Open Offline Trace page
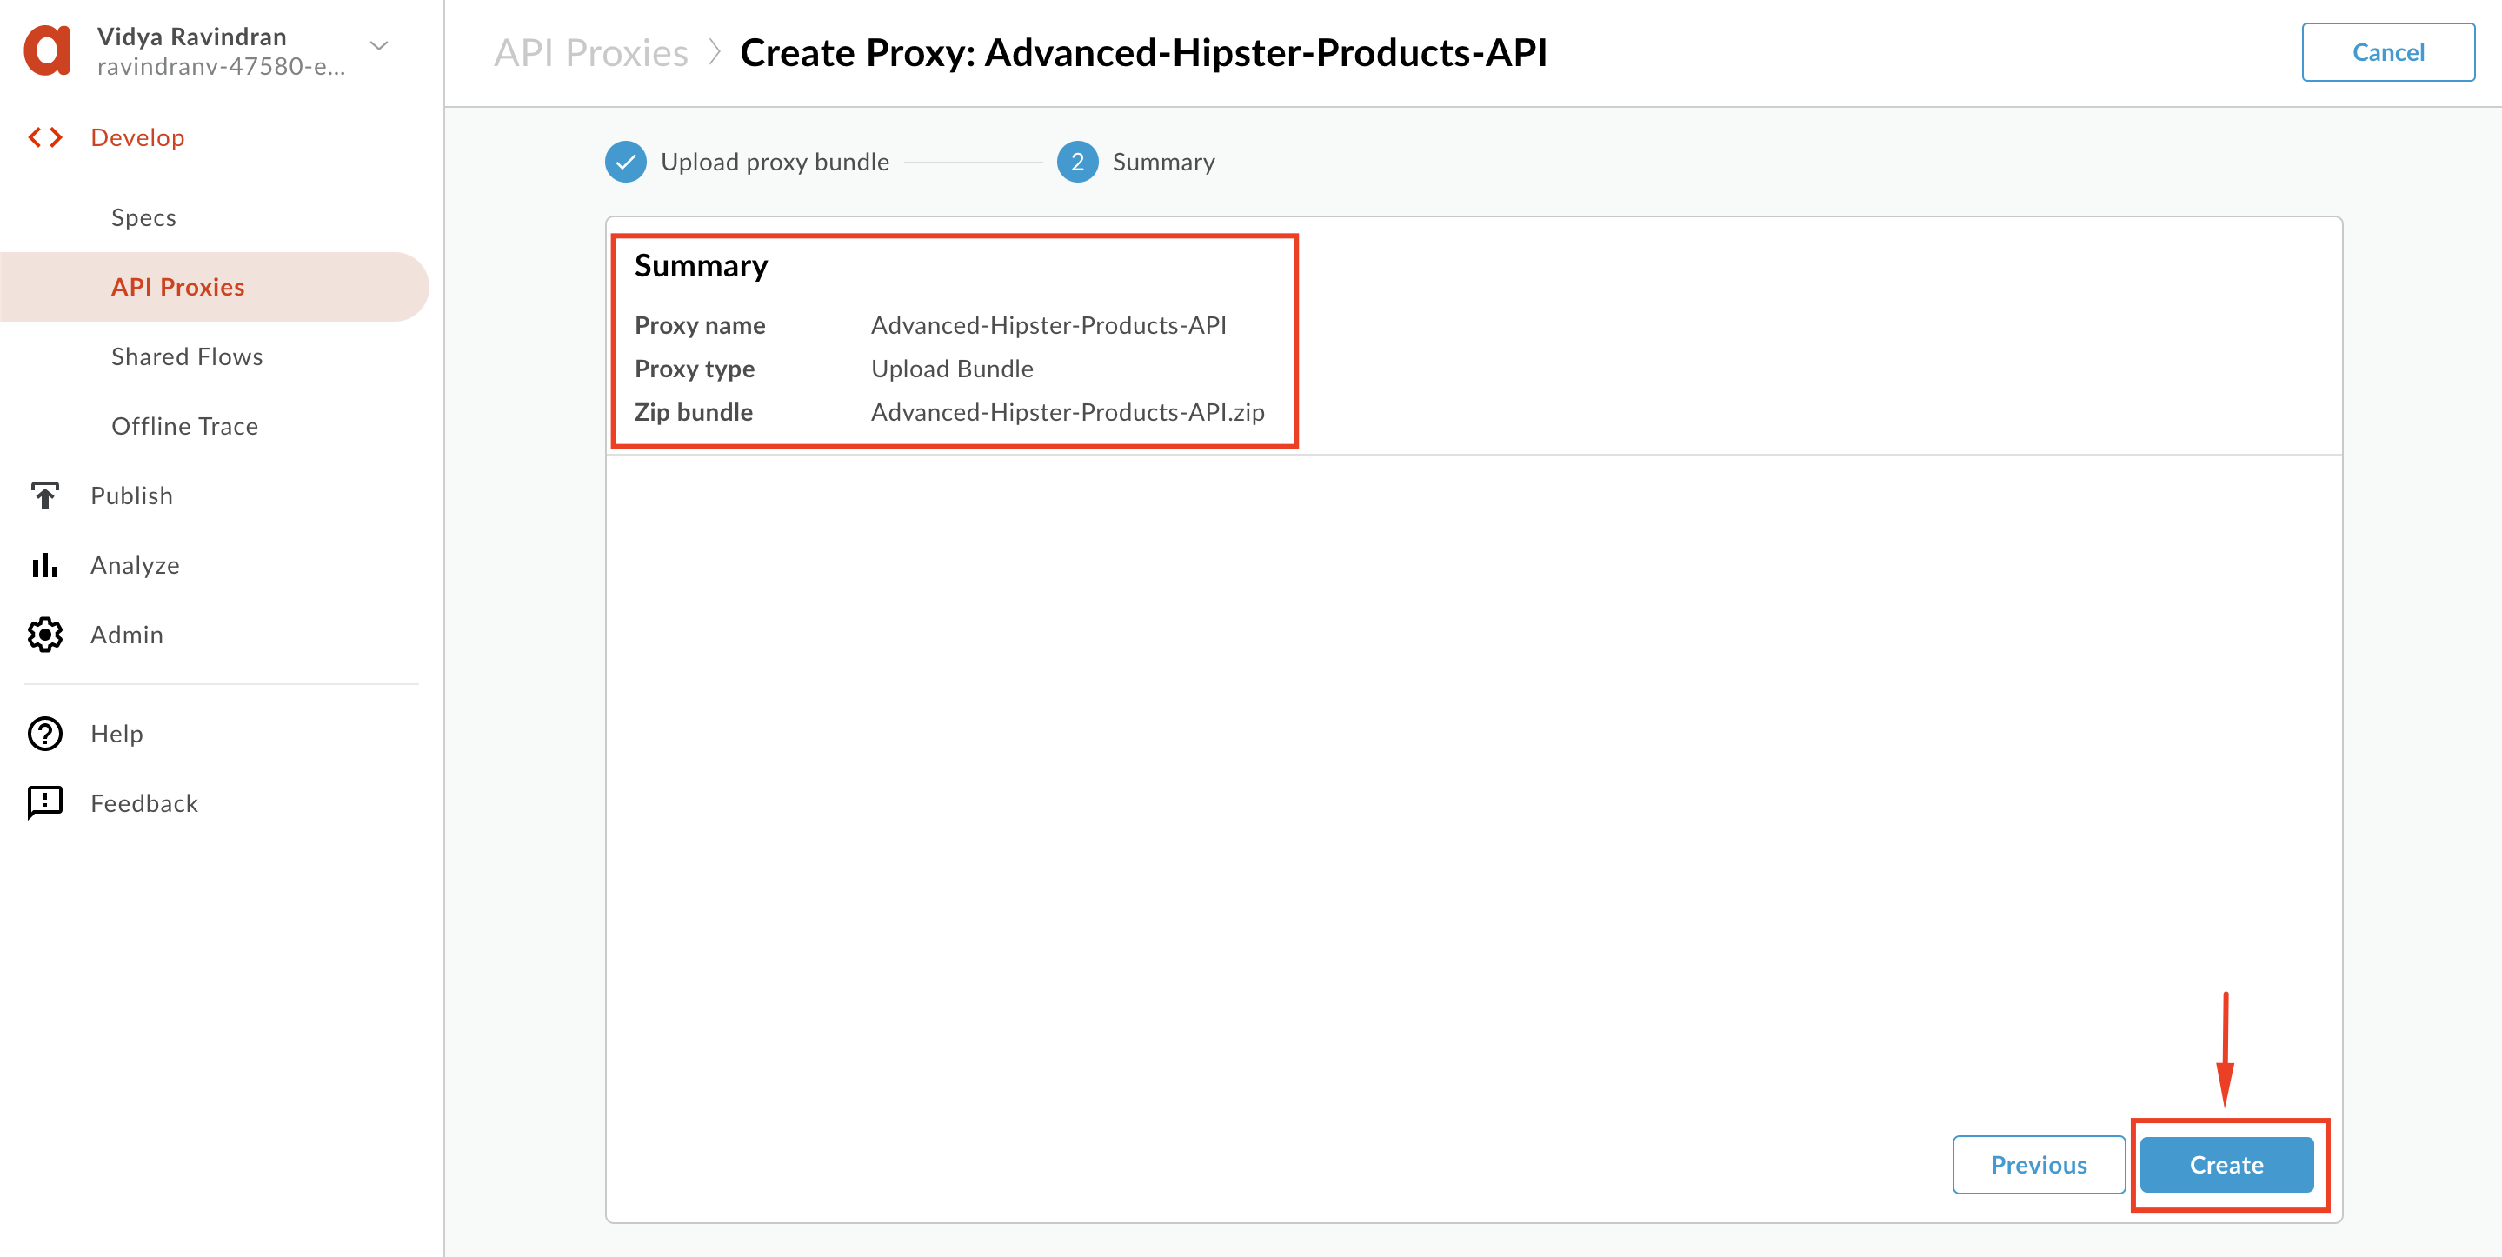This screenshot has width=2502, height=1257. [184, 427]
